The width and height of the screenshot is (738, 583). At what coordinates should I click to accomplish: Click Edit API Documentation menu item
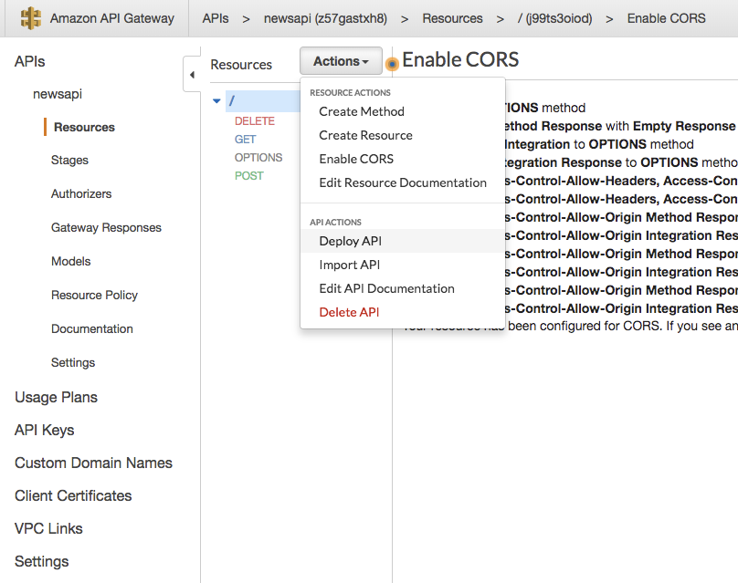(386, 288)
